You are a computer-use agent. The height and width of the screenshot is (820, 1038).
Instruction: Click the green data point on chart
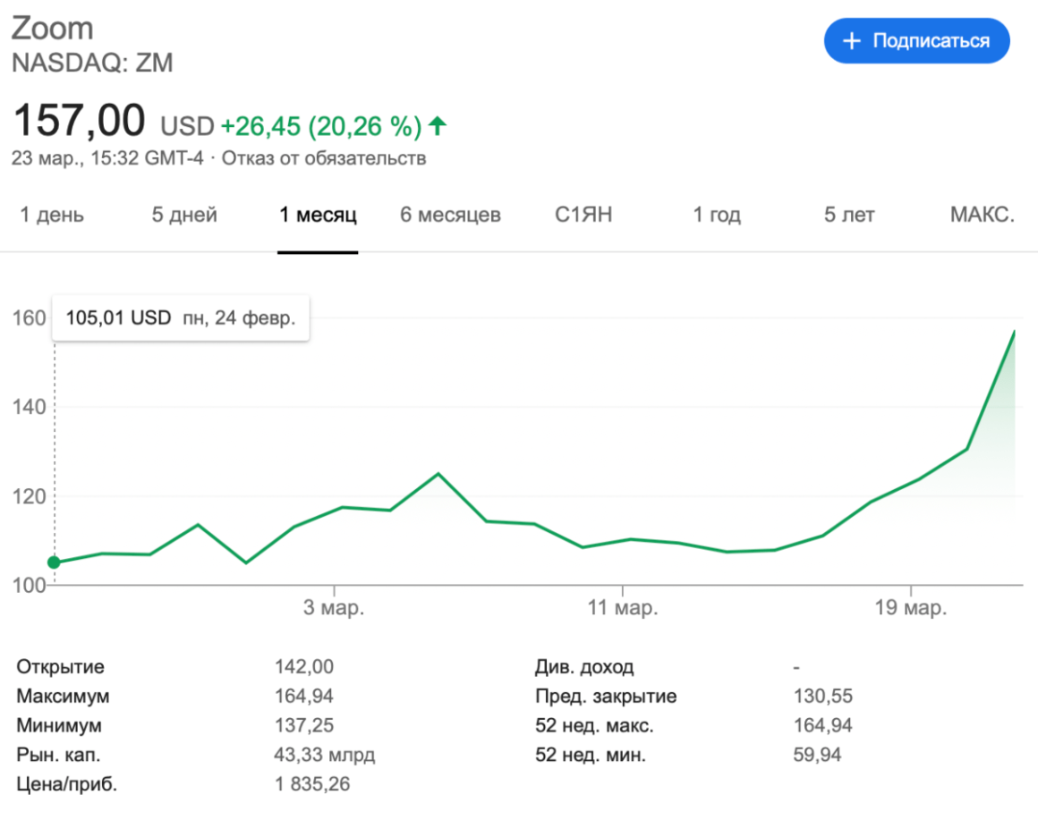pyautogui.click(x=55, y=562)
